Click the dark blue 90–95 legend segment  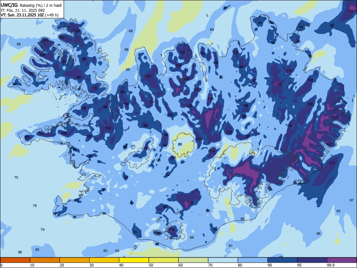click(282, 260)
